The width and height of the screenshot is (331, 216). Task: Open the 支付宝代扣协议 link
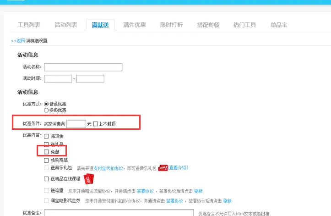(109, 168)
